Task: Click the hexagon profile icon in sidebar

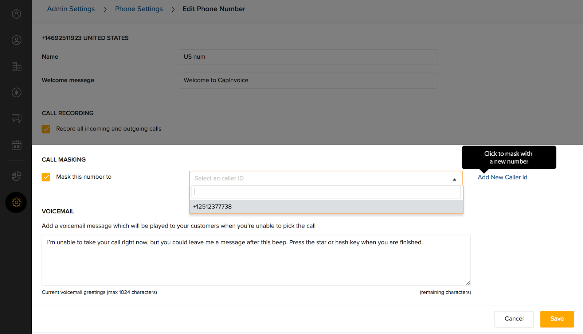Action: tap(16, 14)
